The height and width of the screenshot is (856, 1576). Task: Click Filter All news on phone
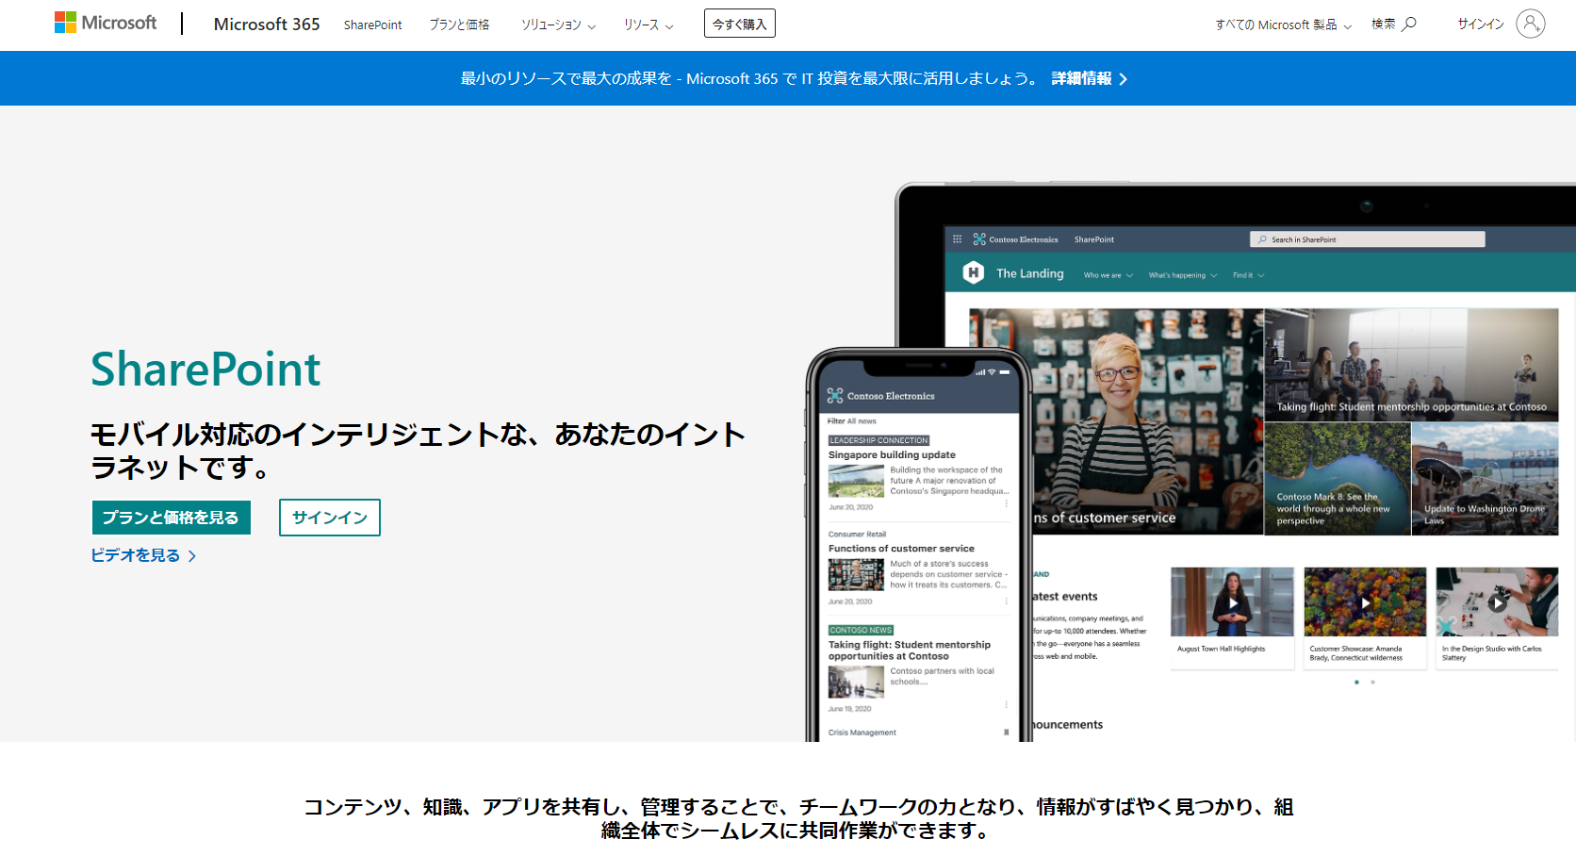pos(852,421)
